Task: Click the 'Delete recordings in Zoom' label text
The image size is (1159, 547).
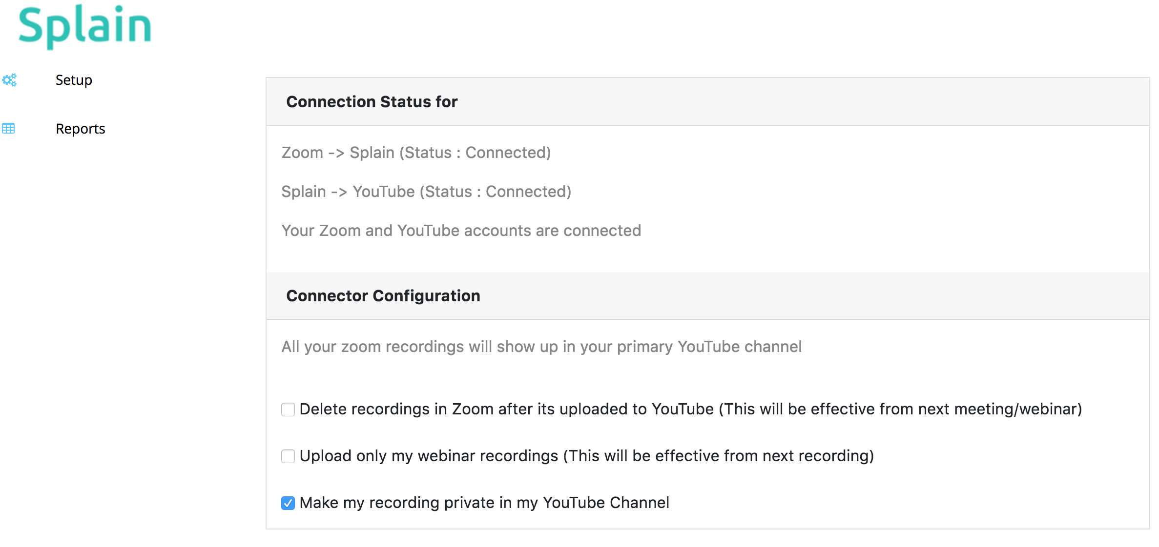Action: [690, 409]
